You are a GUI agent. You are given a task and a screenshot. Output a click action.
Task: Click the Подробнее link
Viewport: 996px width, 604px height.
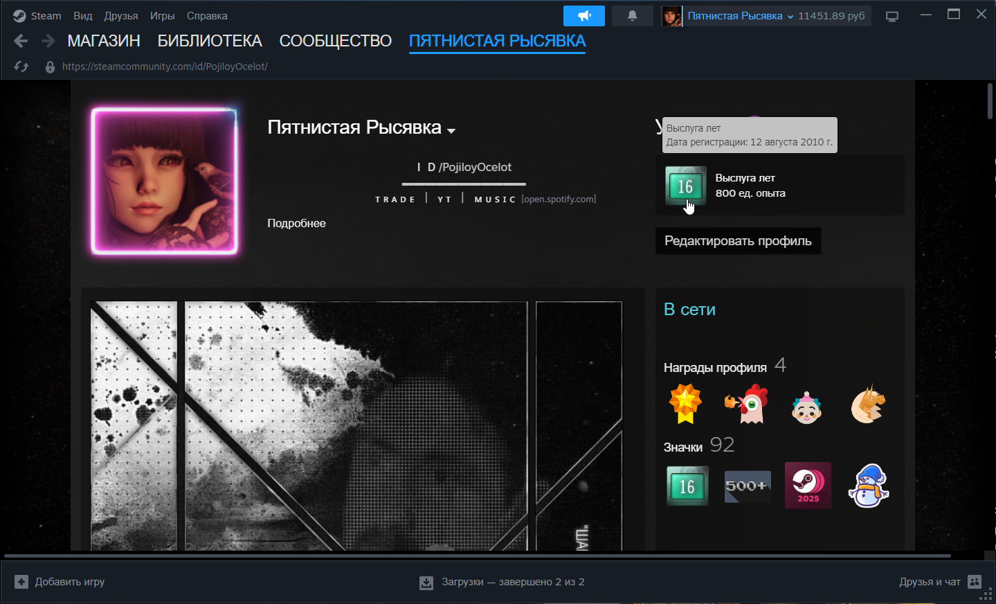click(x=296, y=223)
